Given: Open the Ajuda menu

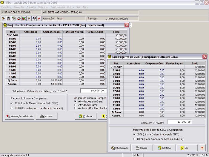Looking at the screenshot, I should tap(85, 7).
